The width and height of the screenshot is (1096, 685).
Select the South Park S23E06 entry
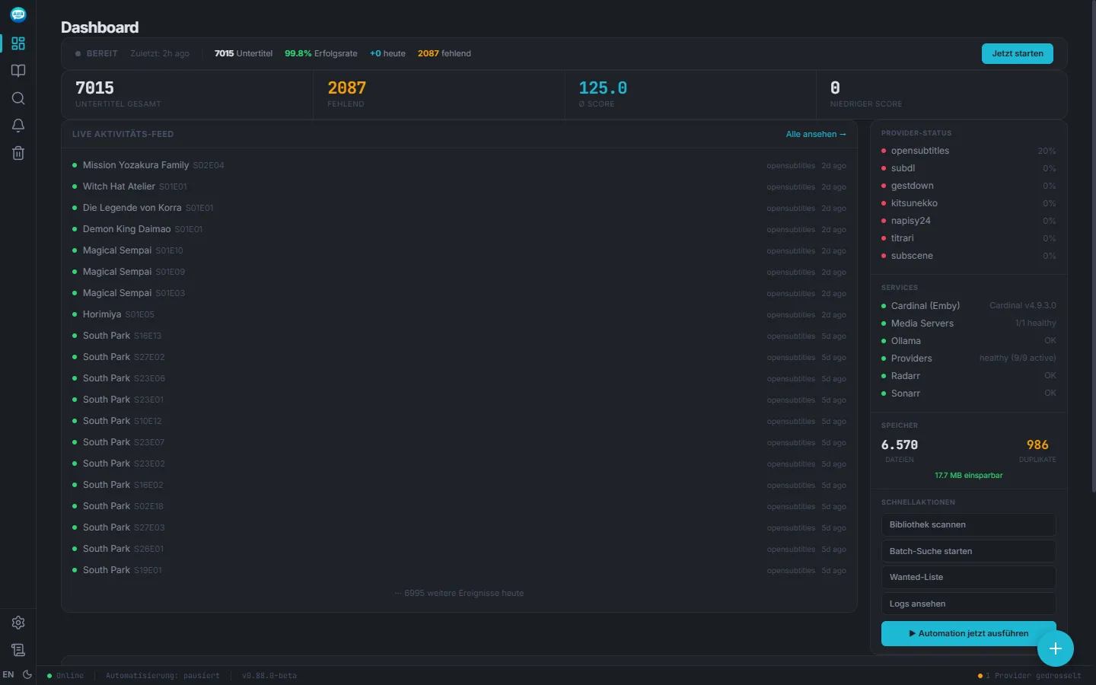point(459,378)
